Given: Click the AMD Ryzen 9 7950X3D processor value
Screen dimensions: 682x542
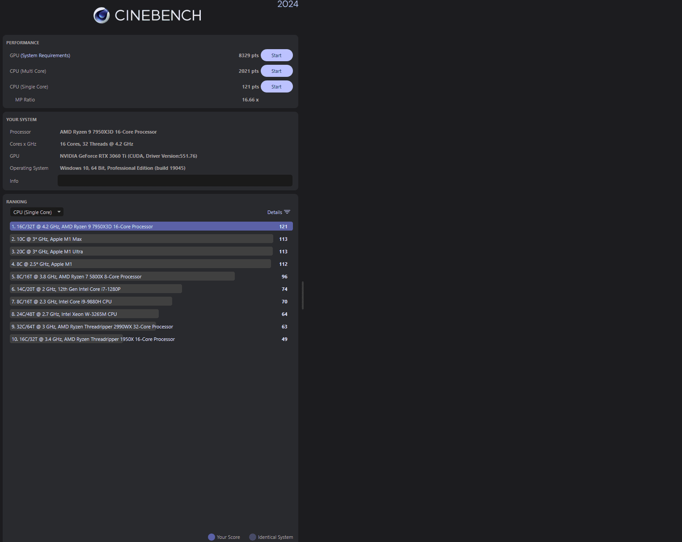Looking at the screenshot, I should (108, 132).
